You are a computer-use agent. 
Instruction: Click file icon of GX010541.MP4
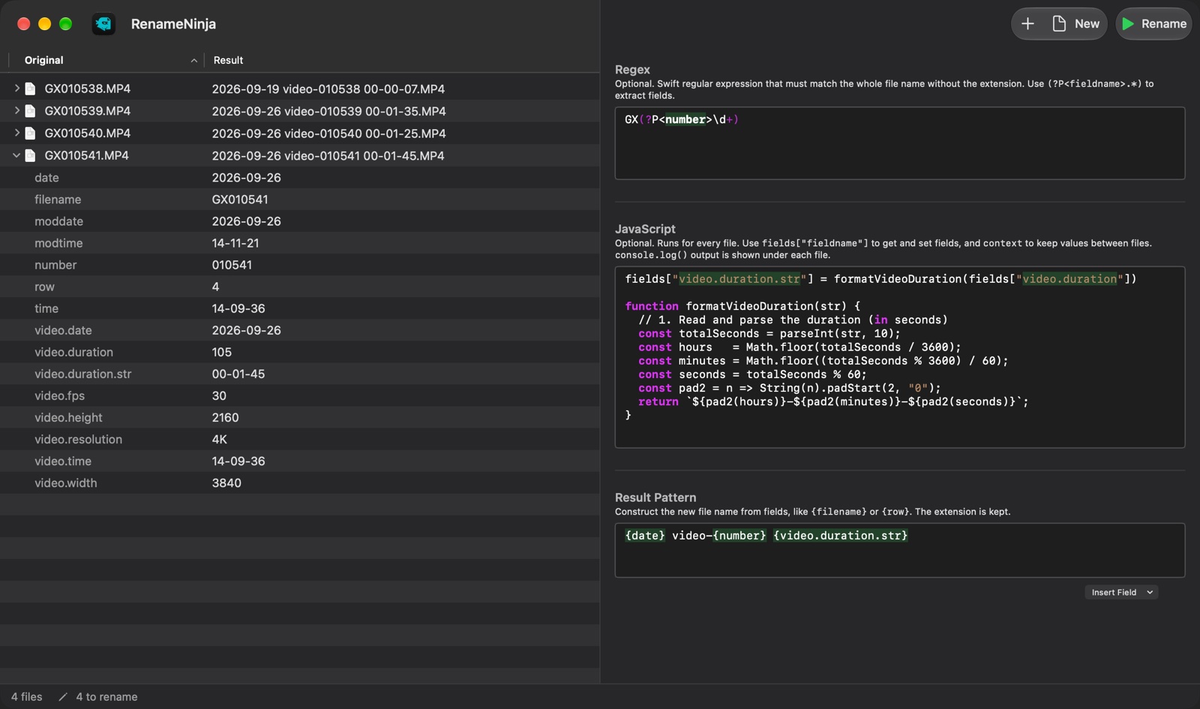(x=31, y=155)
